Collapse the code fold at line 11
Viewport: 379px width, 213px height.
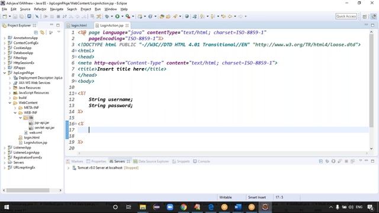click(x=76, y=93)
